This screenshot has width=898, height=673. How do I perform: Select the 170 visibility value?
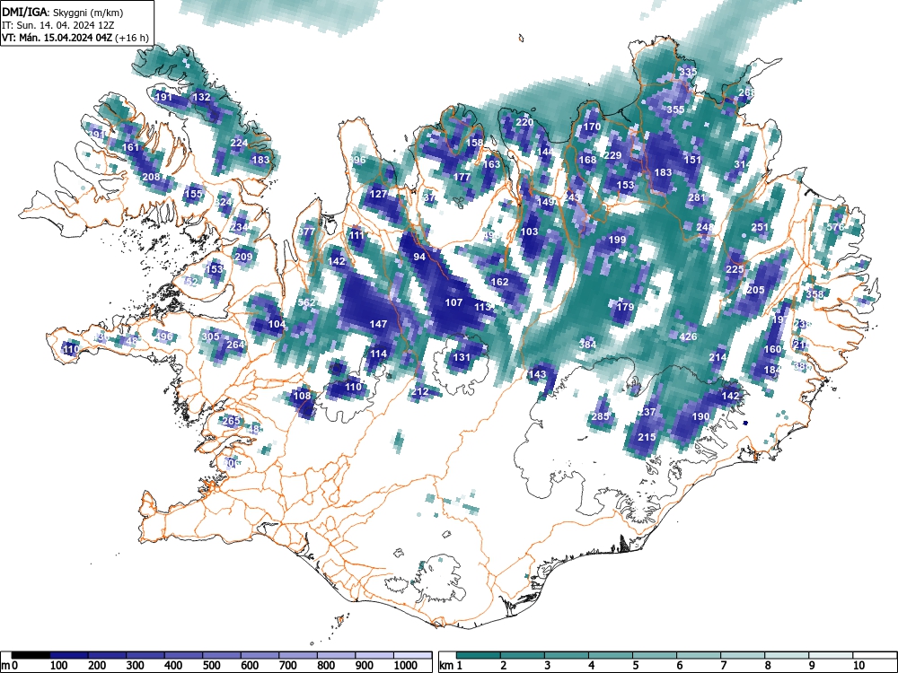[592, 127]
